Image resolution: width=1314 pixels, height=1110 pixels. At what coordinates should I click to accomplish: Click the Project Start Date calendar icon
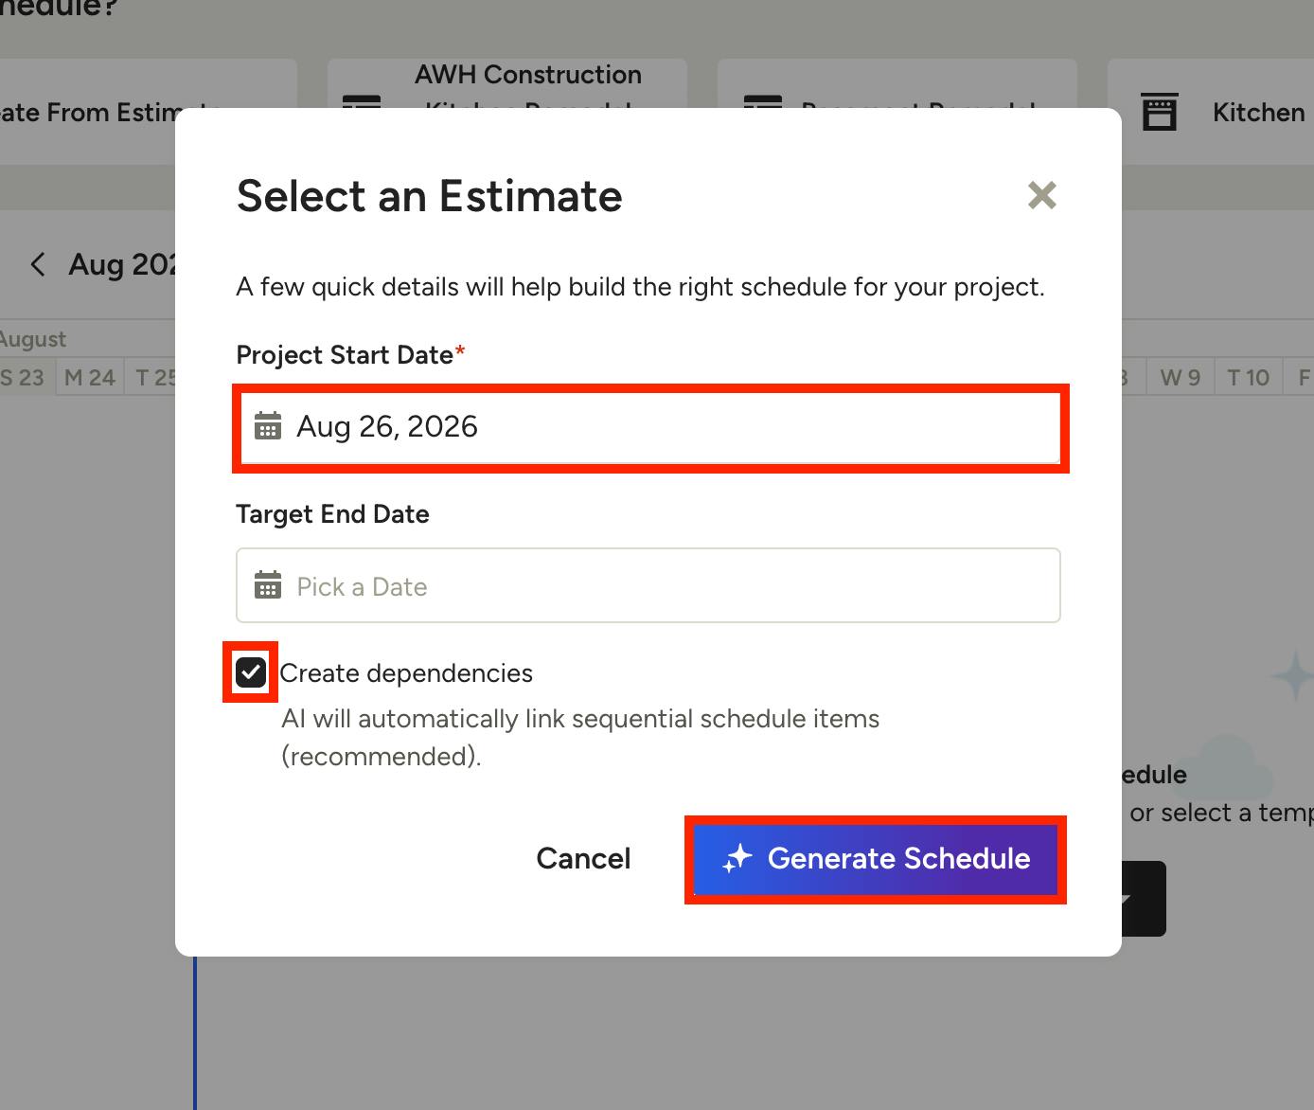(x=268, y=426)
